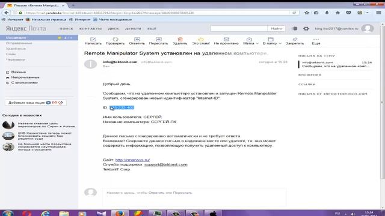Click the browser back arrow

point(7,13)
